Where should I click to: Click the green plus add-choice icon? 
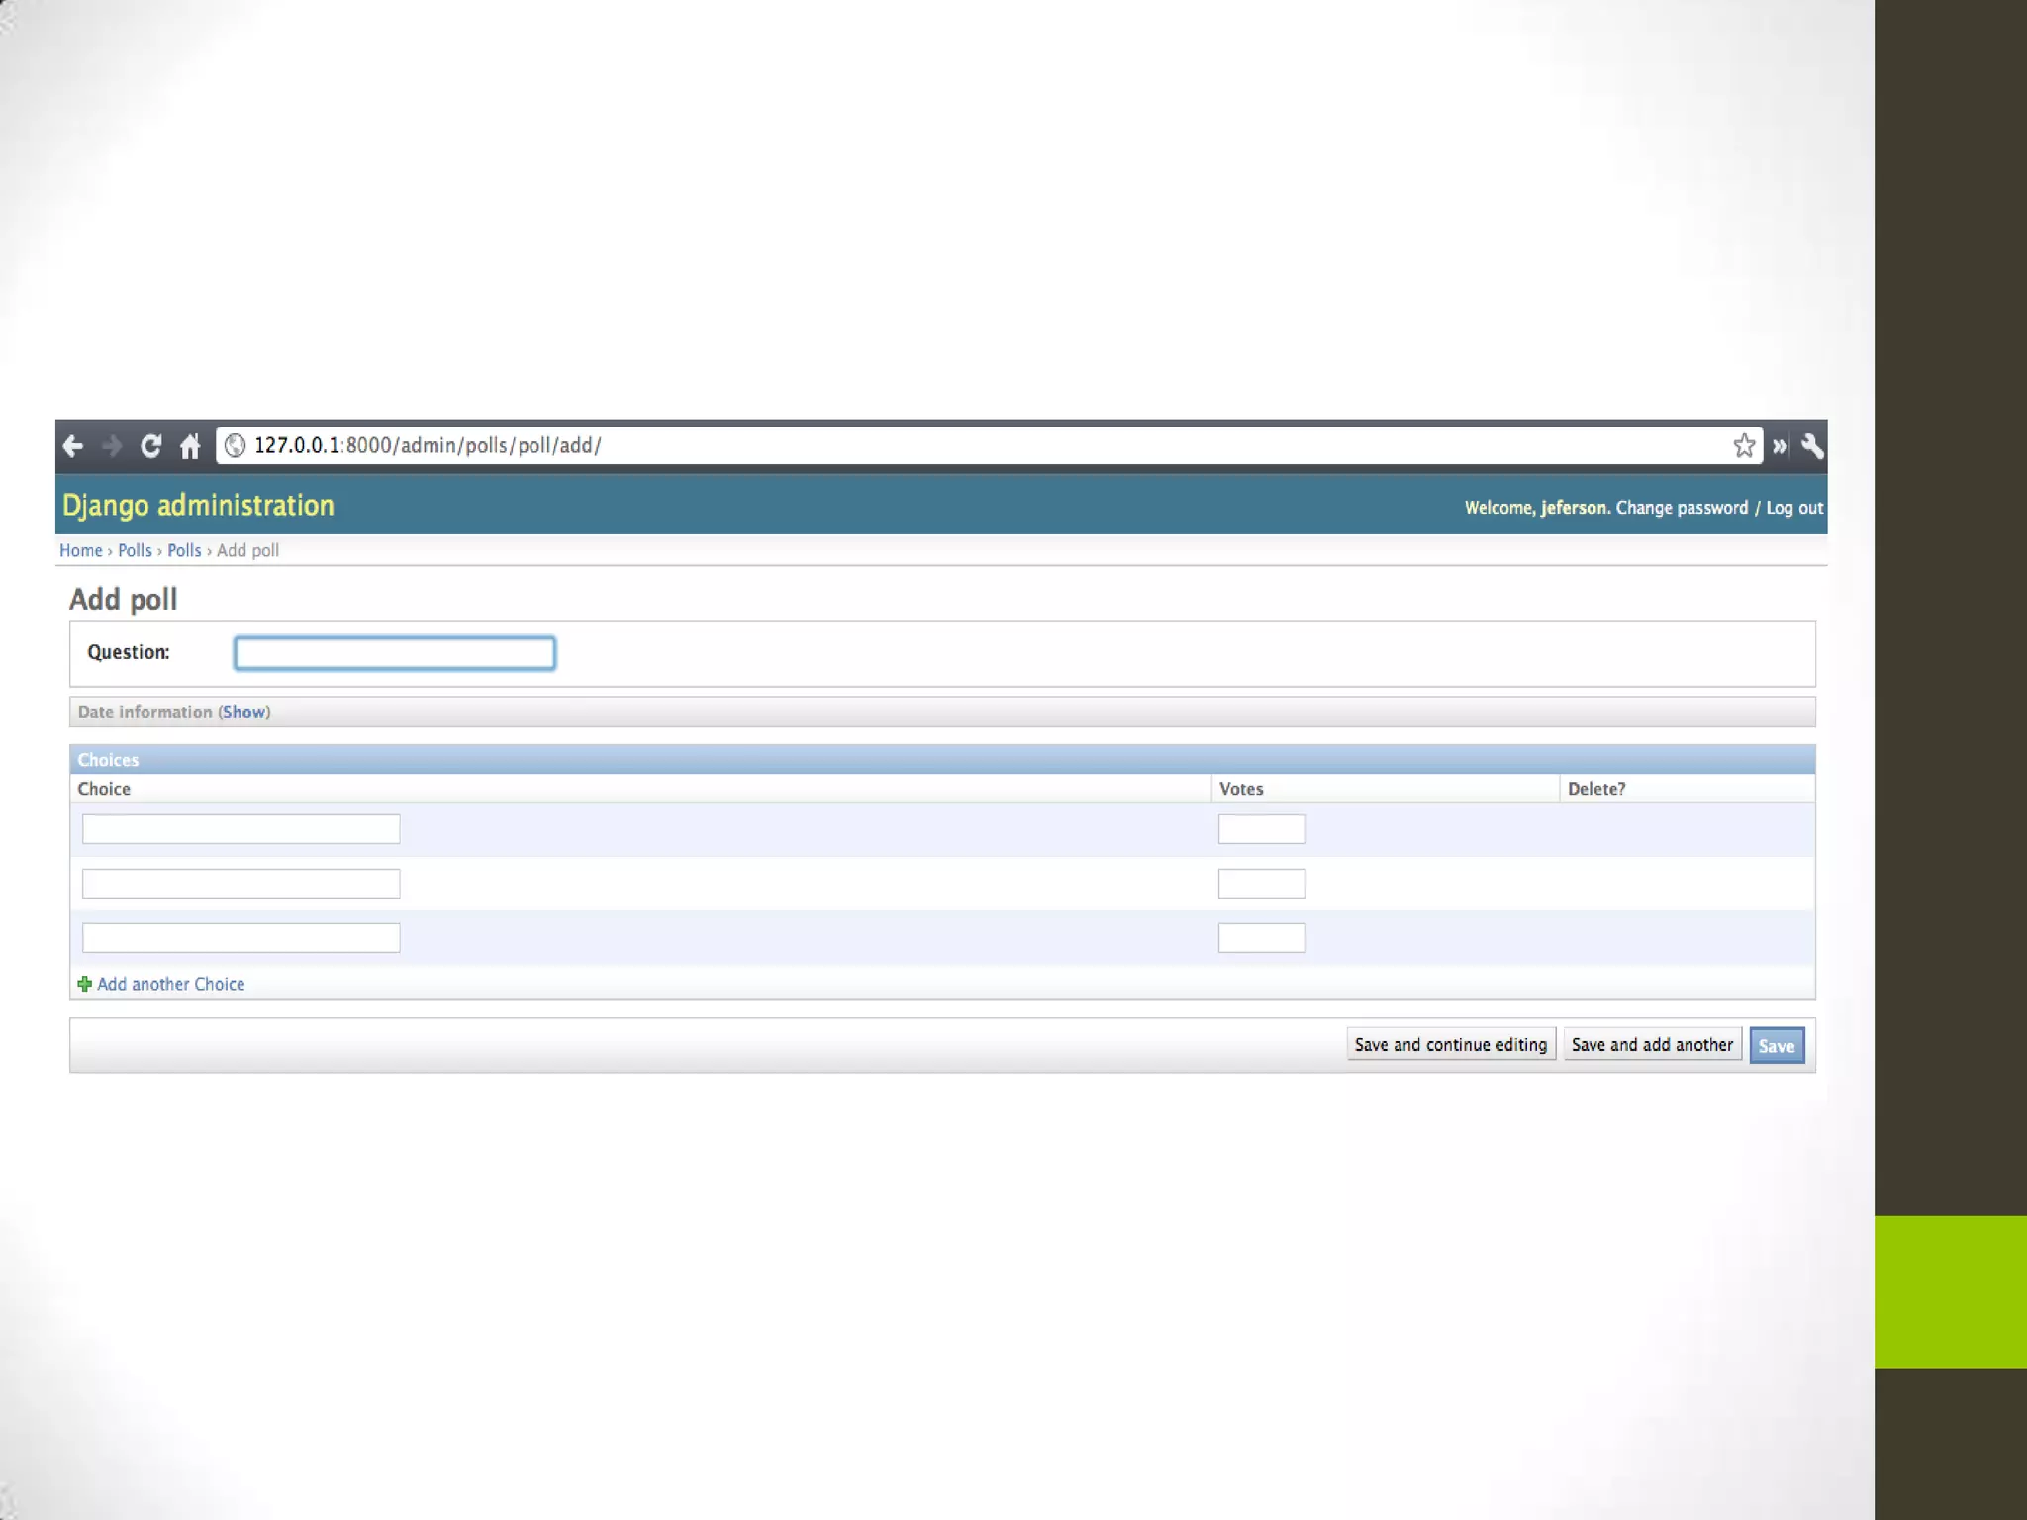pos(85,984)
